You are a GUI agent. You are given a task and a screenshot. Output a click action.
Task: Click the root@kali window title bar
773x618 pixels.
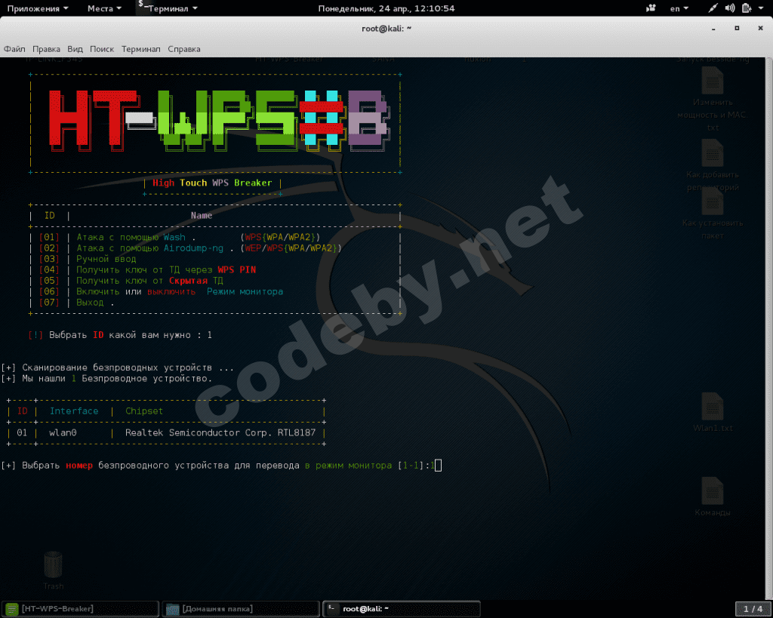click(x=386, y=28)
